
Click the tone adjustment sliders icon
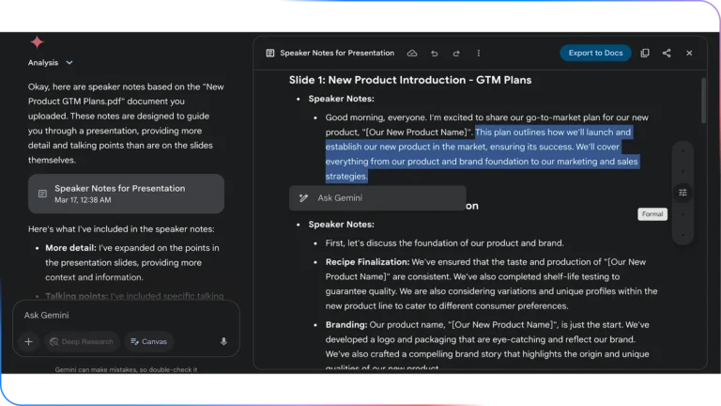(683, 193)
